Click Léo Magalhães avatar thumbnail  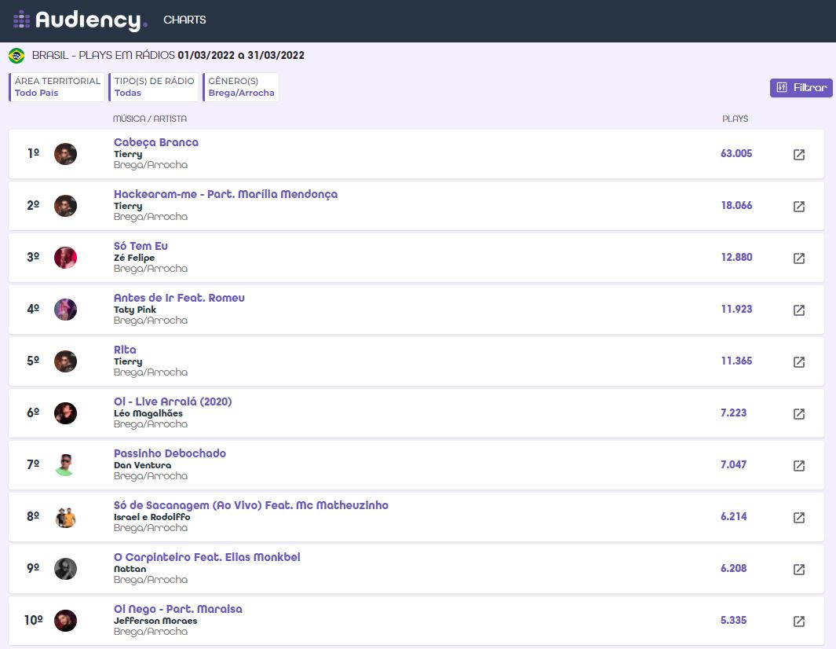[x=66, y=413]
